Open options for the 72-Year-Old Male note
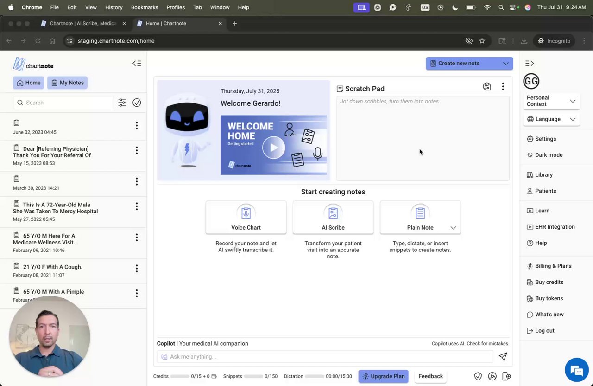This screenshot has width=593, height=386. [137, 206]
